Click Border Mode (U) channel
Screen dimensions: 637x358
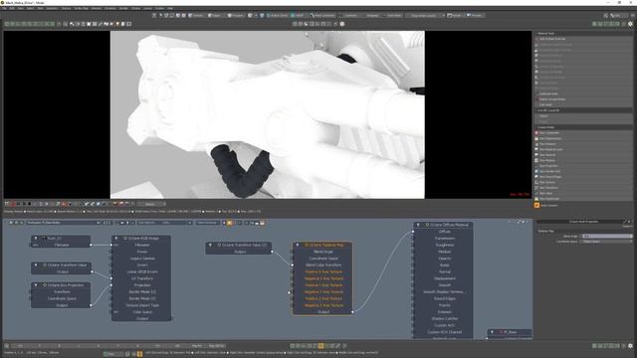pos(141,291)
